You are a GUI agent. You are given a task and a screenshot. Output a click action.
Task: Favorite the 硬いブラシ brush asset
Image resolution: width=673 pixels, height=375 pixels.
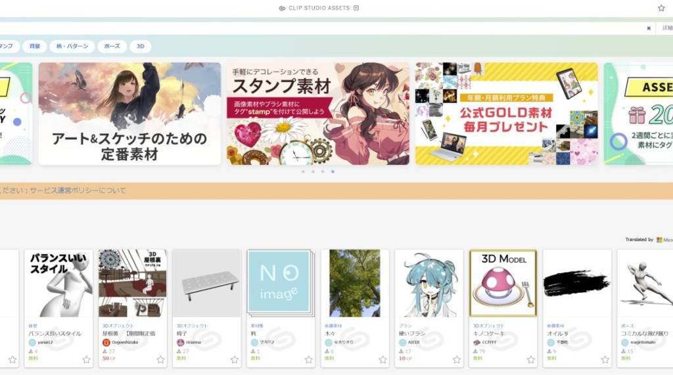coord(457,359)
